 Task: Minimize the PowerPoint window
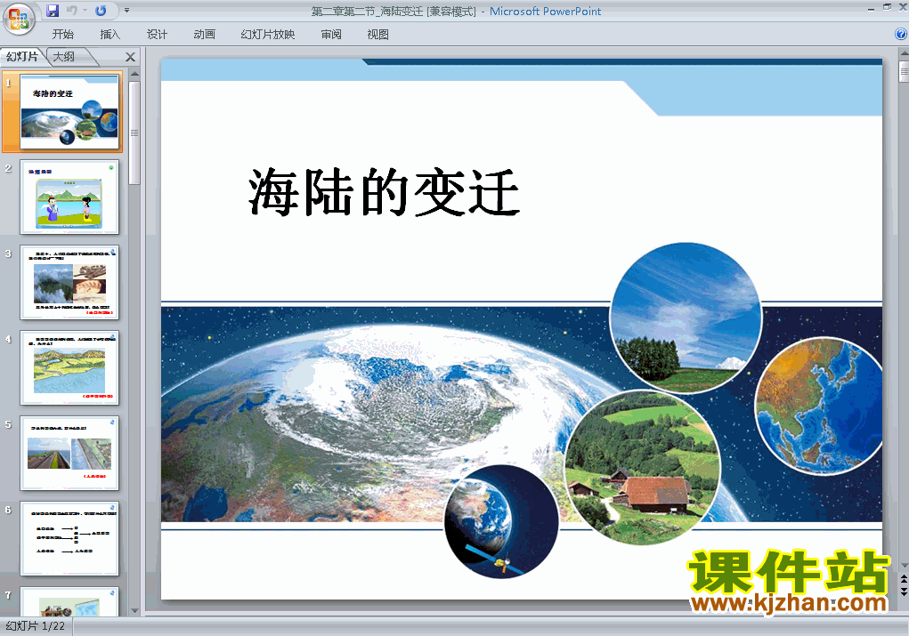point(871,8)
